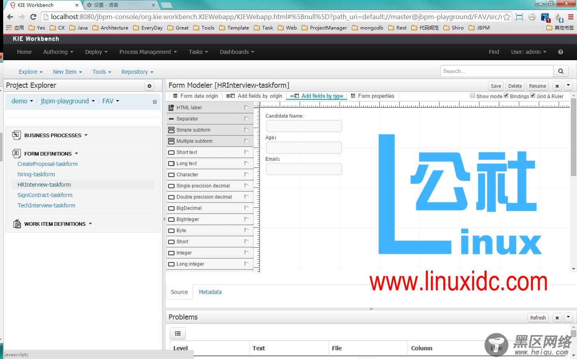Switch to the Source tab
Screen dimensions: 577x359
pyautogui.click(x=179, y=292)
